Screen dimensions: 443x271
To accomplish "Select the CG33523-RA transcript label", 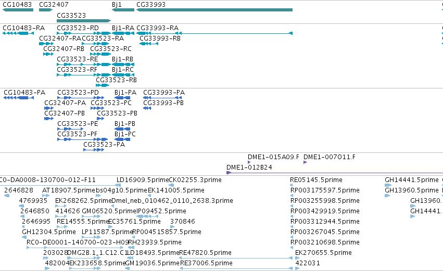I will 103,38.
